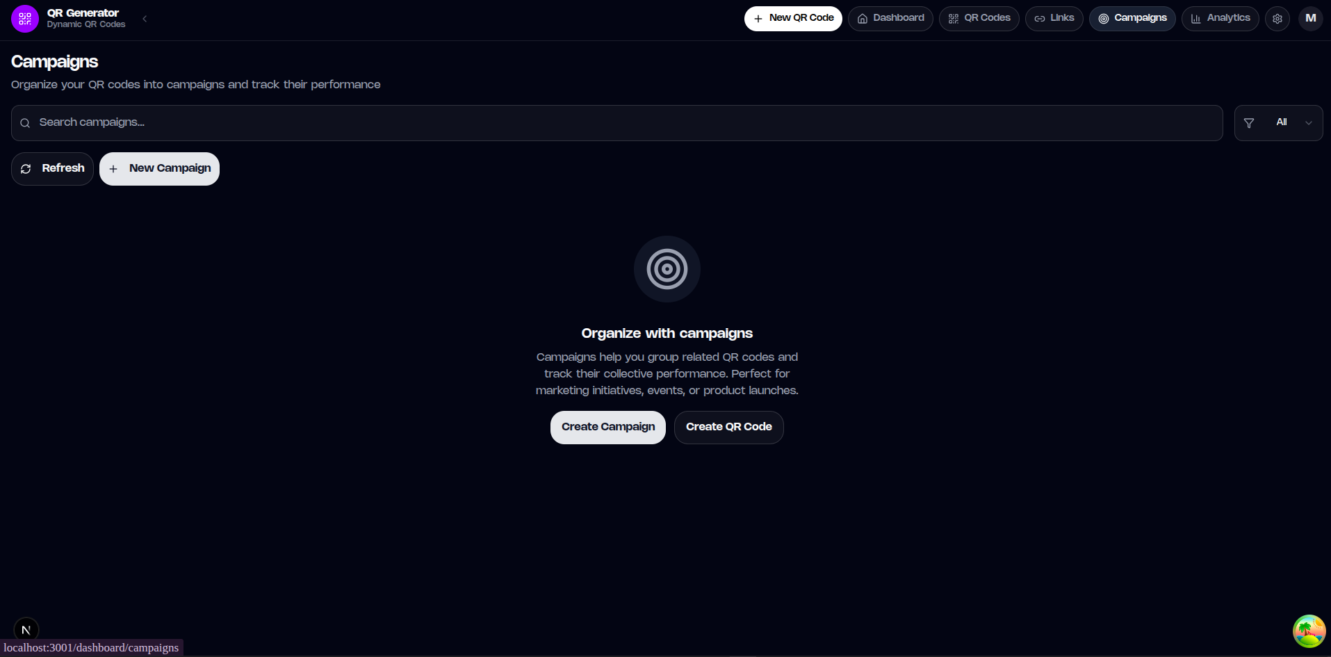Click the magnifier icon in search bar
Screen dimensions: 1331x657
tap(25, 123)
